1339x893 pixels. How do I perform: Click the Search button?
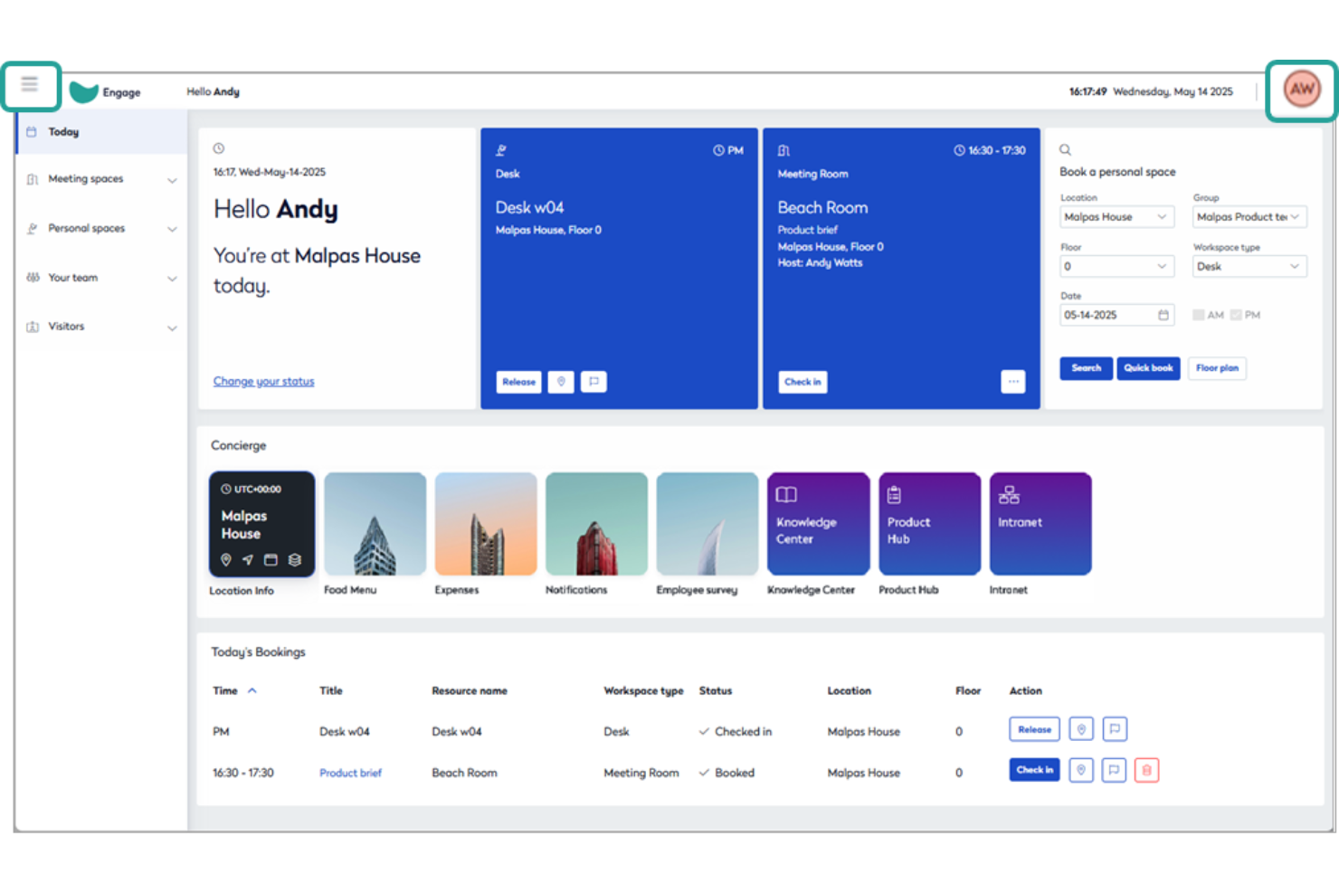pos(1087,368)
